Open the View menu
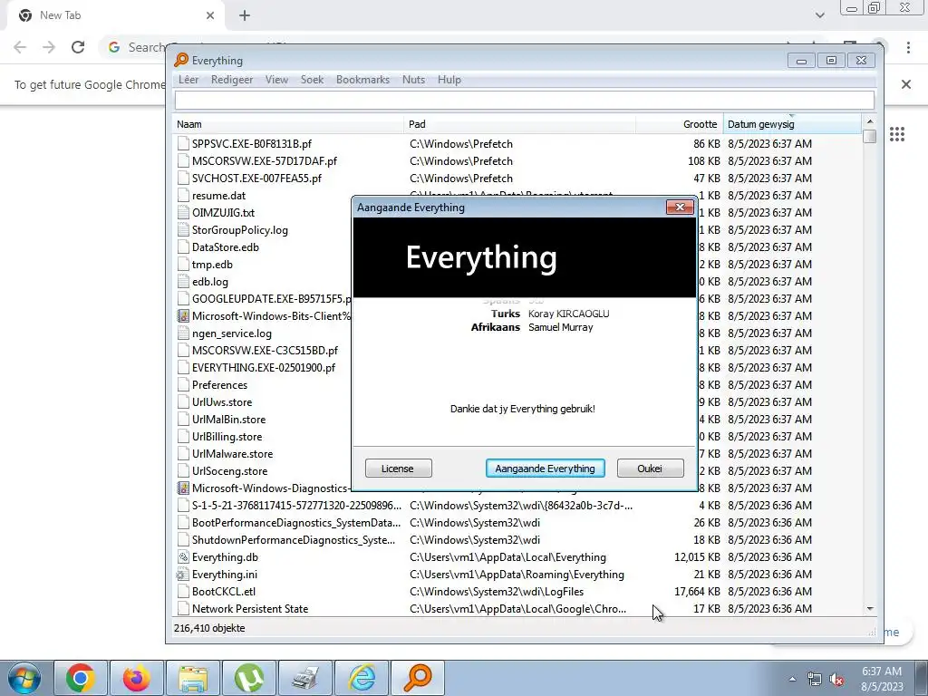 point(276,80)
